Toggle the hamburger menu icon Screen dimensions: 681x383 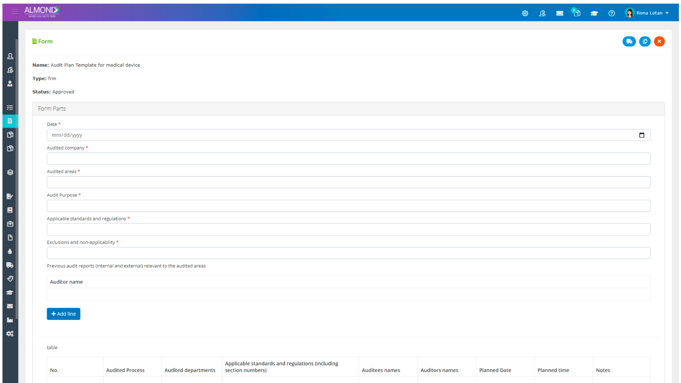15,11
